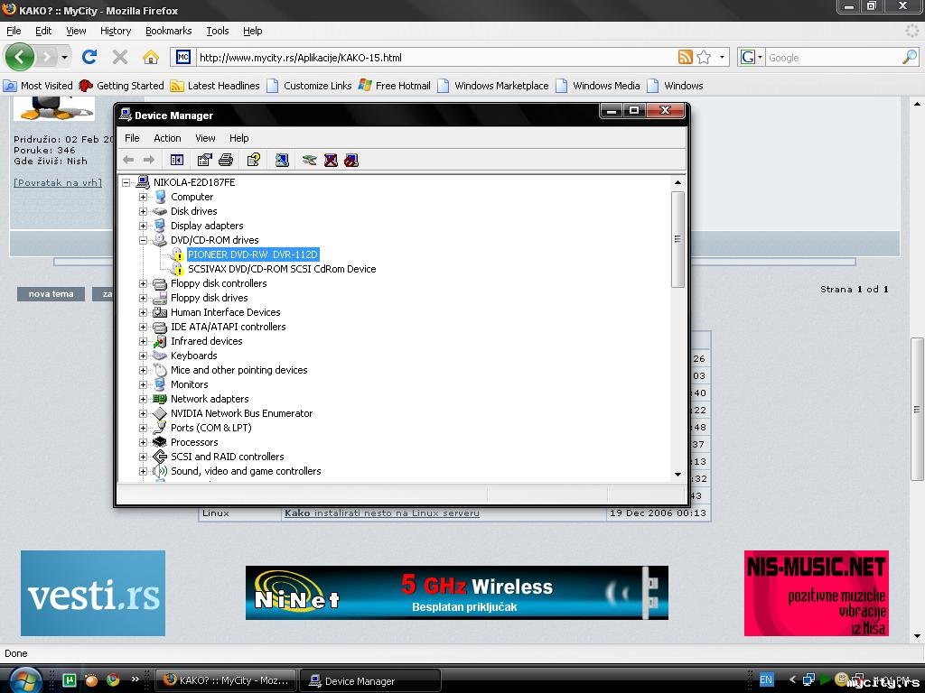This screenshot has height=693, width=925.
Task: Click Firefox stop loading icon
Action: (120, 57)
